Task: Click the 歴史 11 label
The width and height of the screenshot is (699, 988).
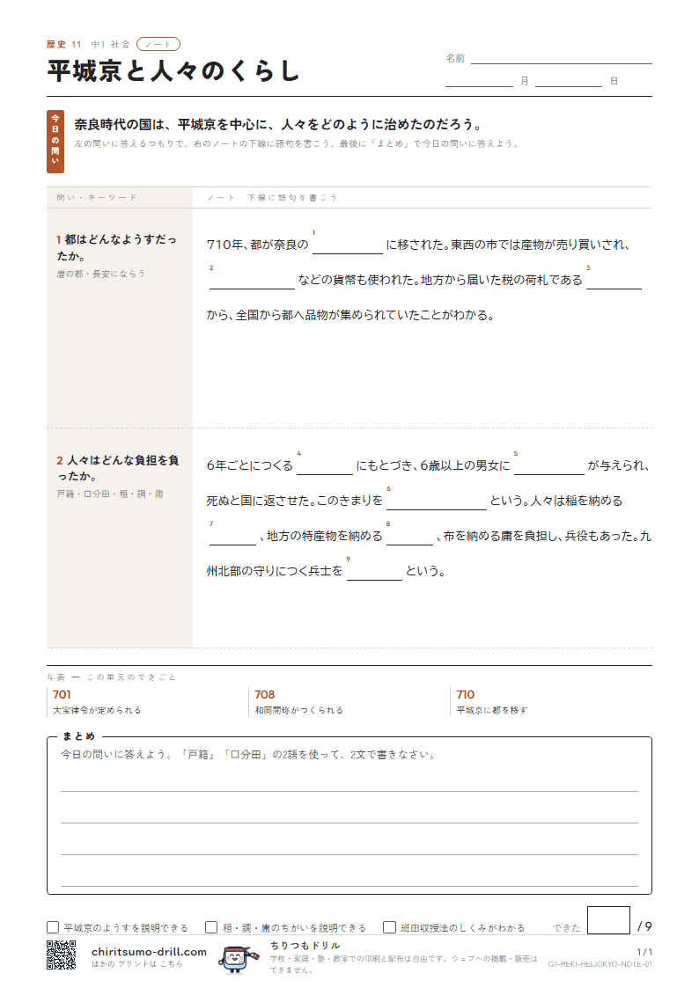Action: coord(63,44)
